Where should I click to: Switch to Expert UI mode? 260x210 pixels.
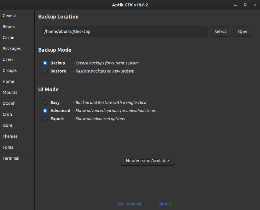coord(45,119)
